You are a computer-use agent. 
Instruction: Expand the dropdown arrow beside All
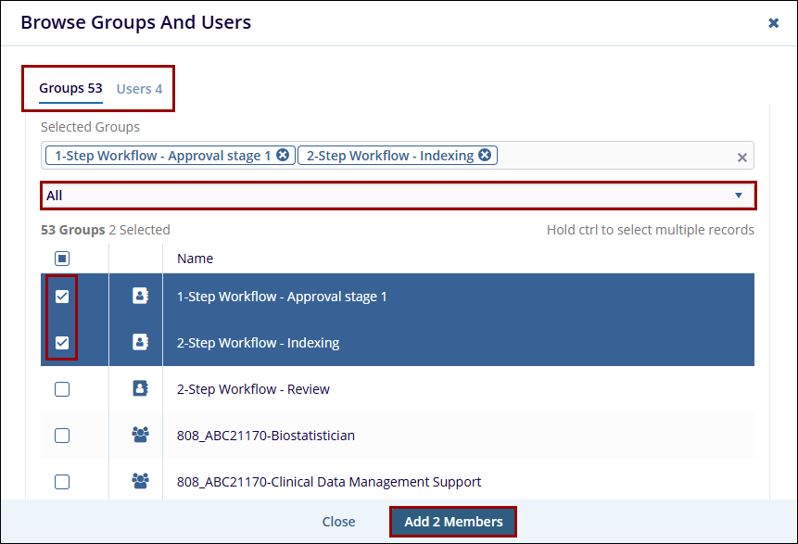tap(739, 196)
